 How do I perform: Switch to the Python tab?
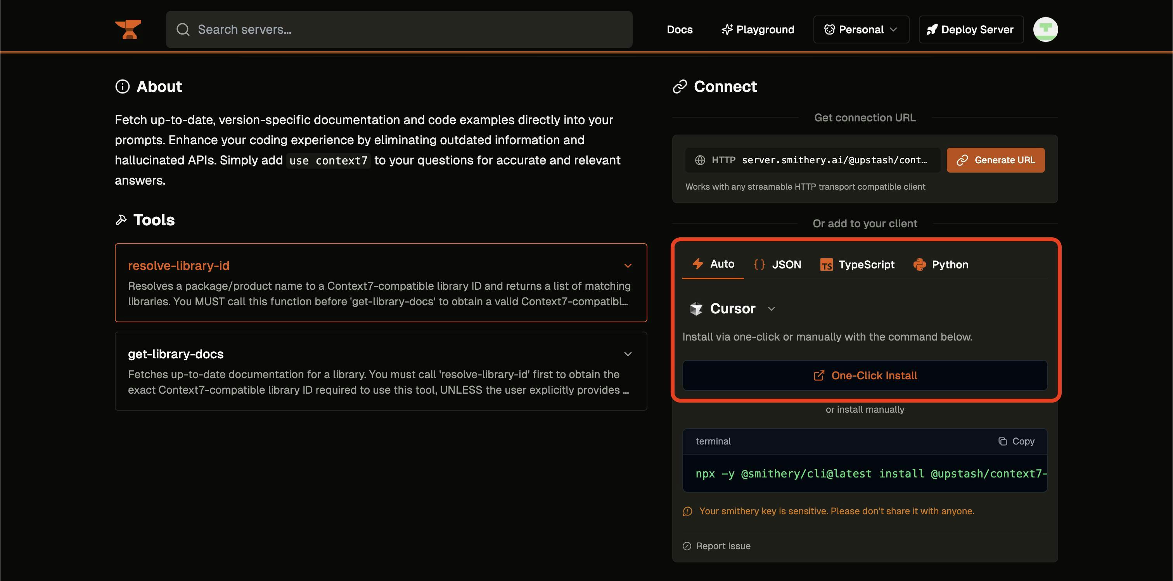(941, 265)
